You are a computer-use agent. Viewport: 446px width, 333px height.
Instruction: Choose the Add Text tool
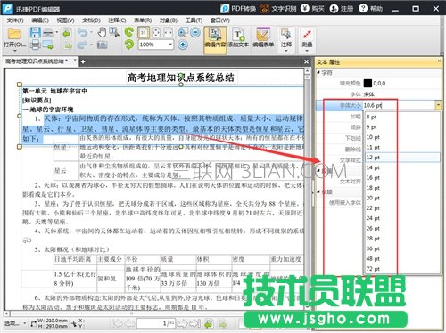238,37
